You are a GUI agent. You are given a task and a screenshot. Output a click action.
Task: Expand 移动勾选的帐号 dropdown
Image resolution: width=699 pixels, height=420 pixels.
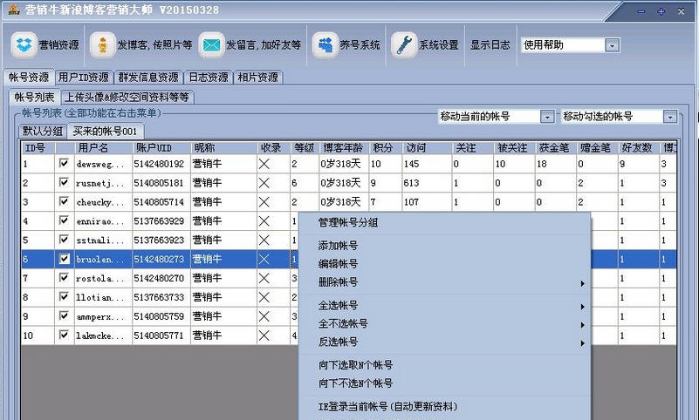click(x=670, y=117)
